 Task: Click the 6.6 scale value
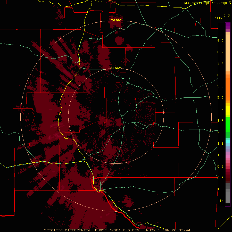[220, 75]
